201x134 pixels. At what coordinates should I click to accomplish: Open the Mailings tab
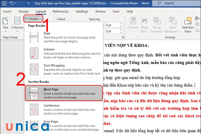[82, 11]
